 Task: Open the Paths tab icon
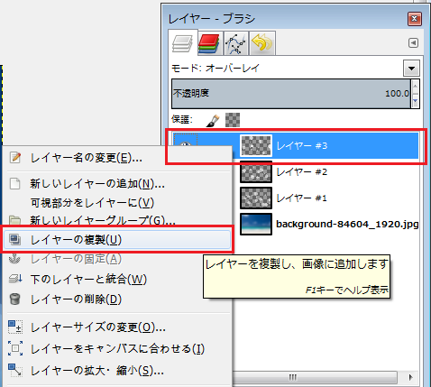(235, 43)
